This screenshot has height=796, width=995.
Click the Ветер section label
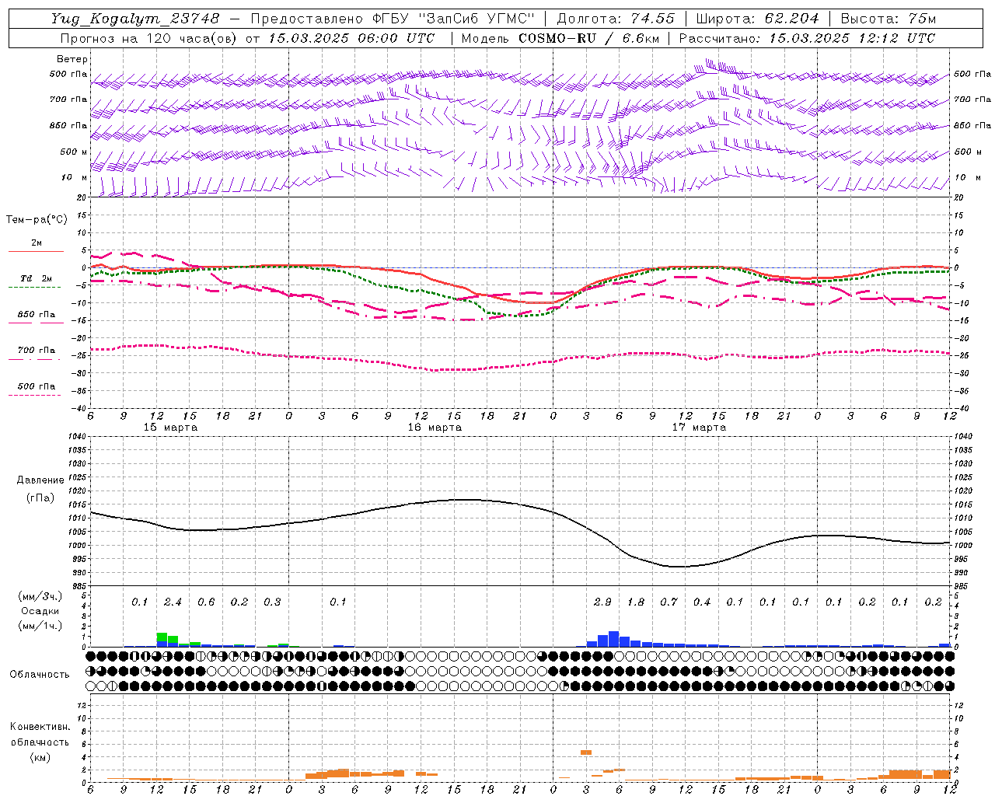point(72,59)
